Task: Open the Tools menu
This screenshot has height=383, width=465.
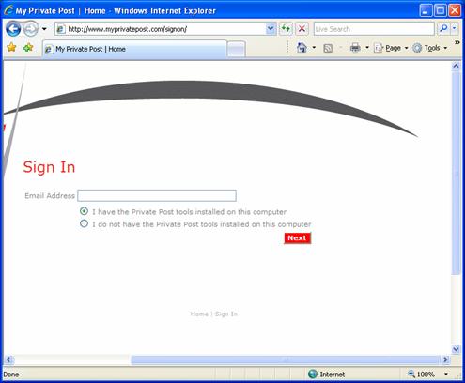Action: (430, 48)
